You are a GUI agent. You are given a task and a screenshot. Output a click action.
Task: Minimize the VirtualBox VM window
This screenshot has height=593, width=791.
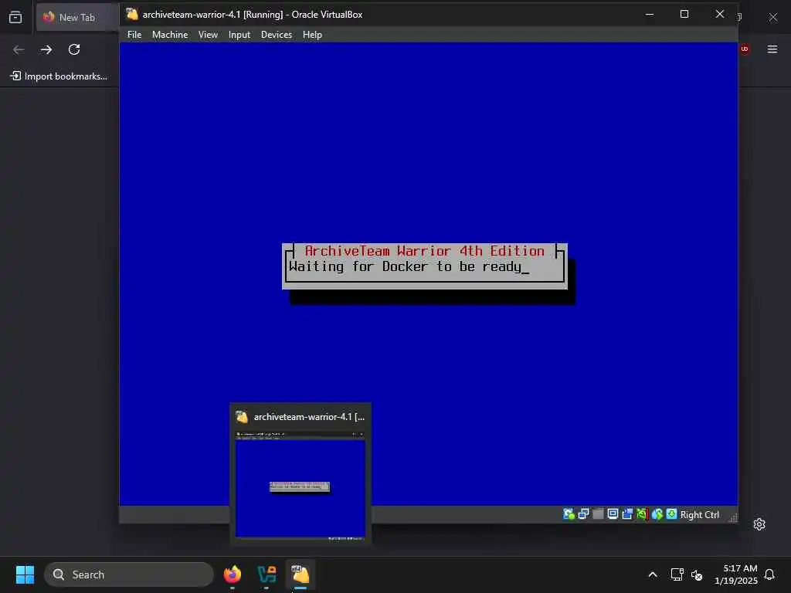coord(650,14)
